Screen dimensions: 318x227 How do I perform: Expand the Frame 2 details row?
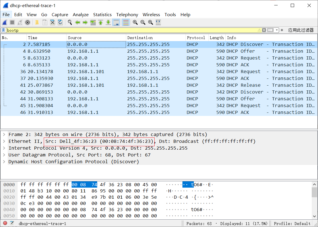click(x=4, y=134)
